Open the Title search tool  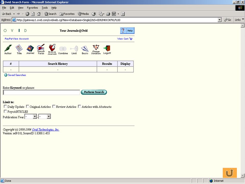click(19, 50)
